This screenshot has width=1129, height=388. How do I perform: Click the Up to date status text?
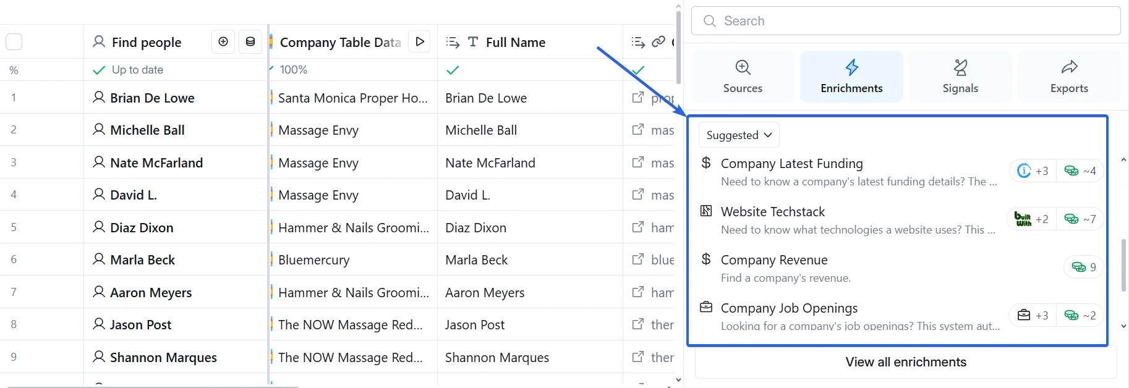[137, 70]
